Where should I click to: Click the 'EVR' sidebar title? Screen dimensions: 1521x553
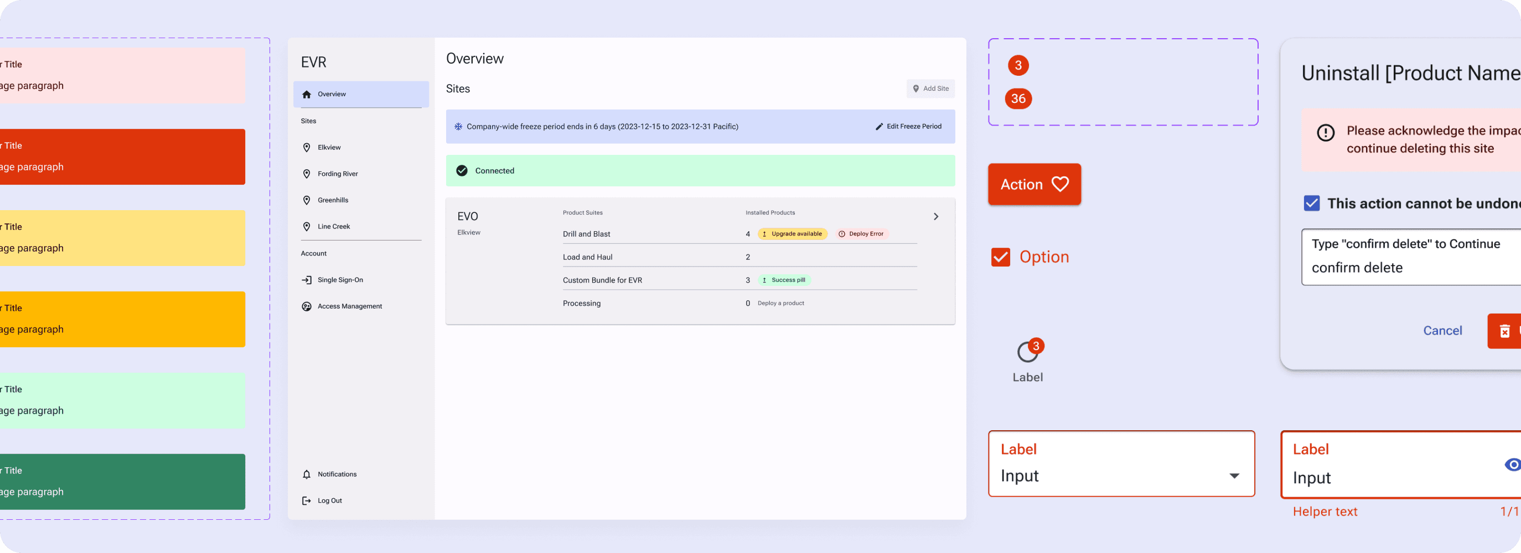click(313, 62)
